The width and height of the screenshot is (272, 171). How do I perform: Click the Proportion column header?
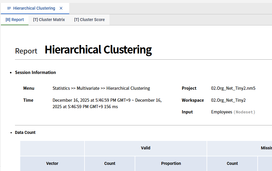pos(171,163)
